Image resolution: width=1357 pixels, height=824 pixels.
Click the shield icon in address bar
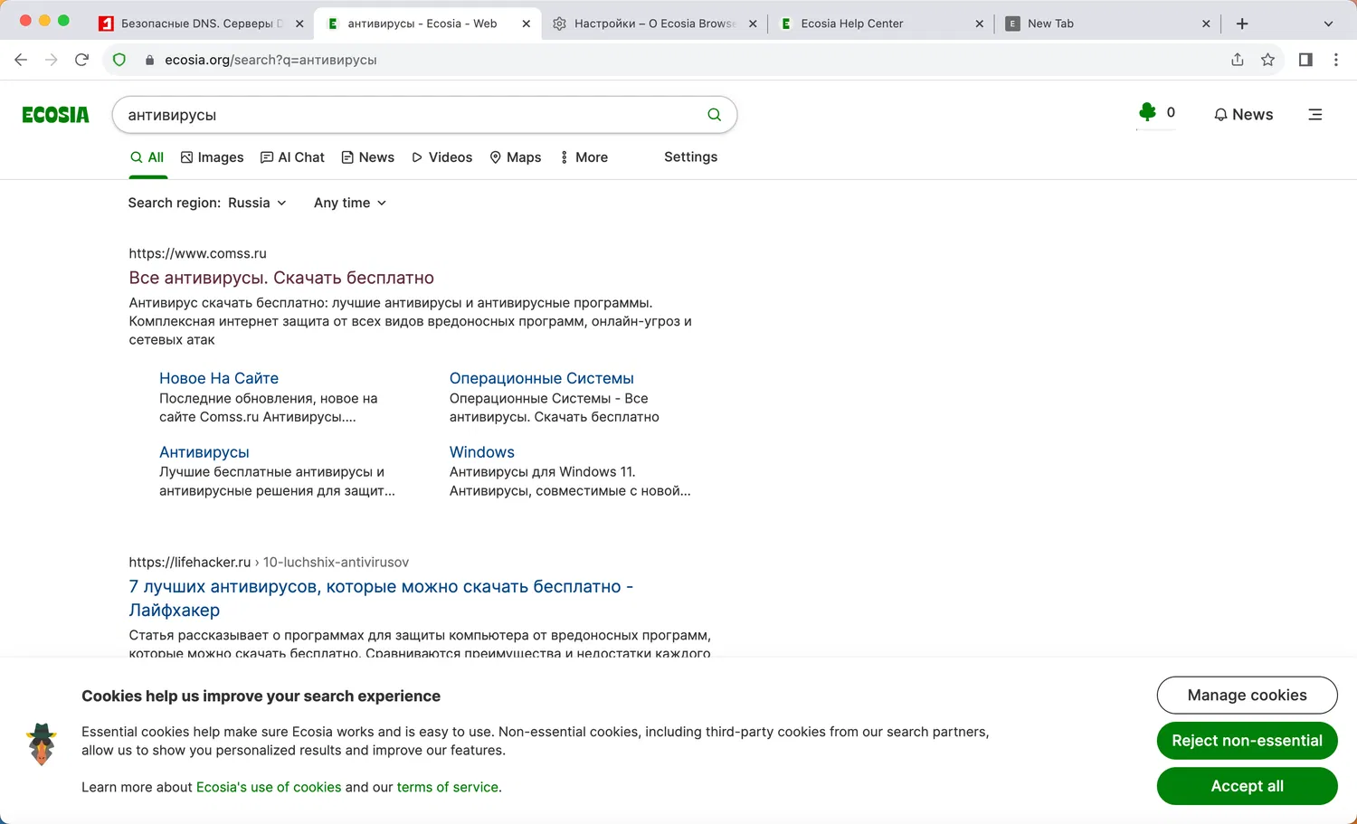coord(119,60)
